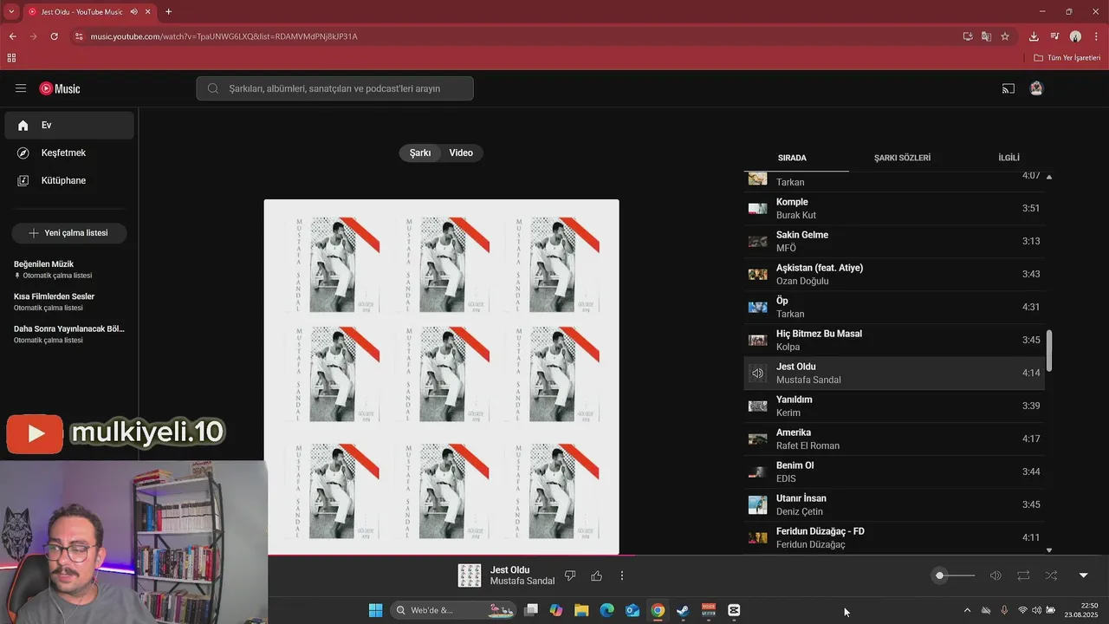Open the three-dot song options menu
This screenshot has height=624, width=1109.
622,575
